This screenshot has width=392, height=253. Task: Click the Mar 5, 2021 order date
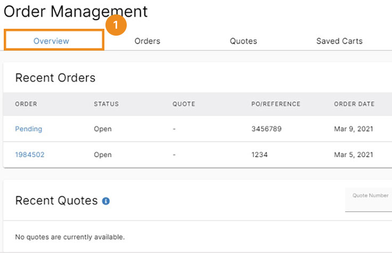pyautogui.click(x=354, y=155)
